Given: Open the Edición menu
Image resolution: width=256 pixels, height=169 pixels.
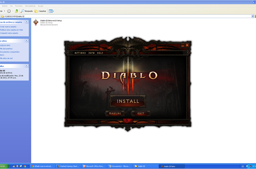Looking at the screenshot, I should (5, 6).
